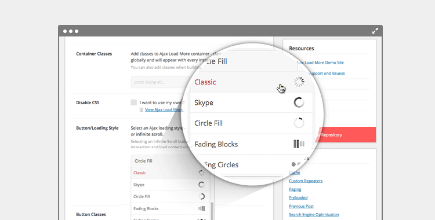The width and height of the screenshot is (435, 220).
Task: Click the dropdown list scrollbar thumb
Action: click(212, 211)
